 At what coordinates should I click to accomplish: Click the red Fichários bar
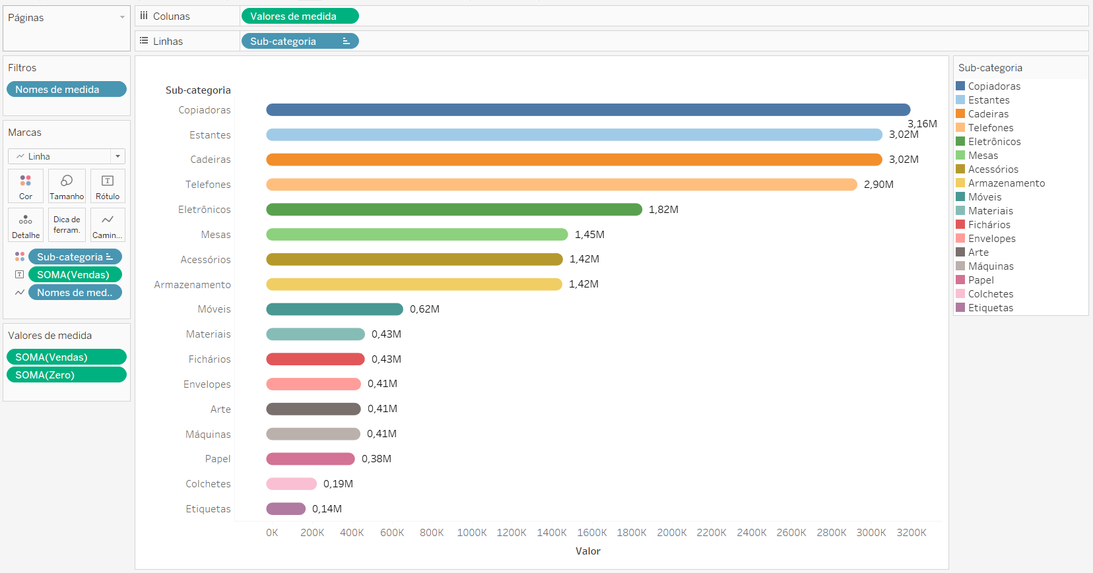315,359
